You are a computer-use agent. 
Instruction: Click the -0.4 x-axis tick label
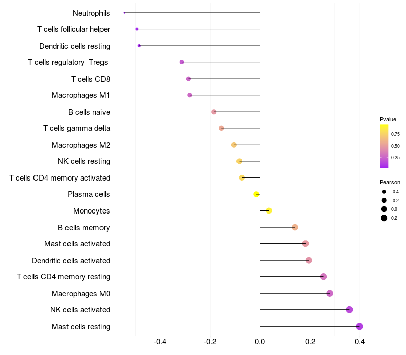pos(160,342)
